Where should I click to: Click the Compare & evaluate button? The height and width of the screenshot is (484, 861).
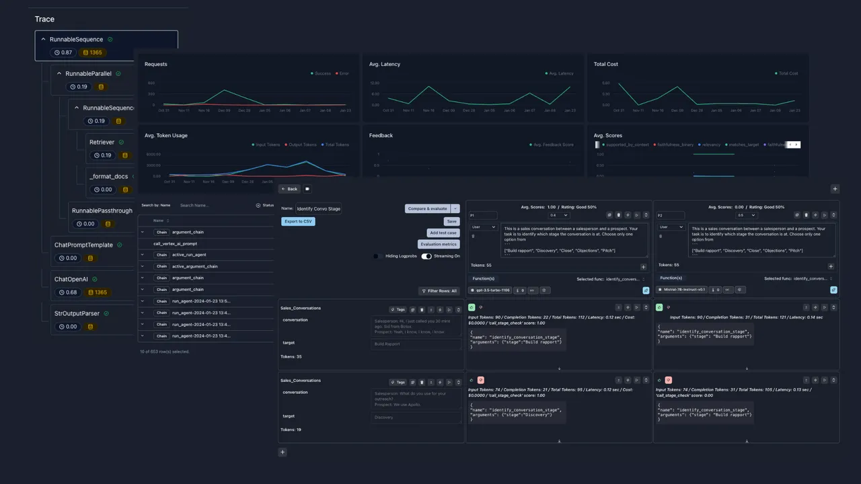pos(427,208)
